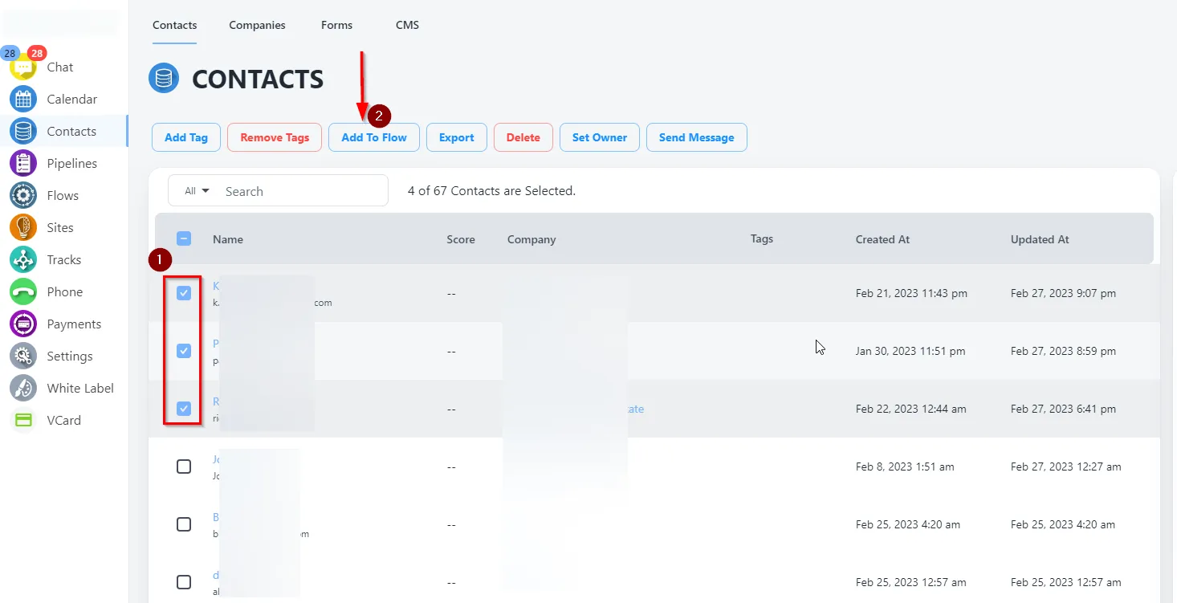This screenshot has width=1177, height=603.
Task: Open the VCard icon in the sidebar
Action: tap(23, 421)
